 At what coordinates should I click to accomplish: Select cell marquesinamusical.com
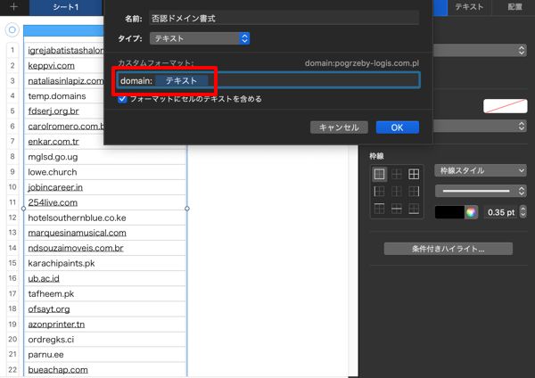pyautogui.click(x=105, y=233)
